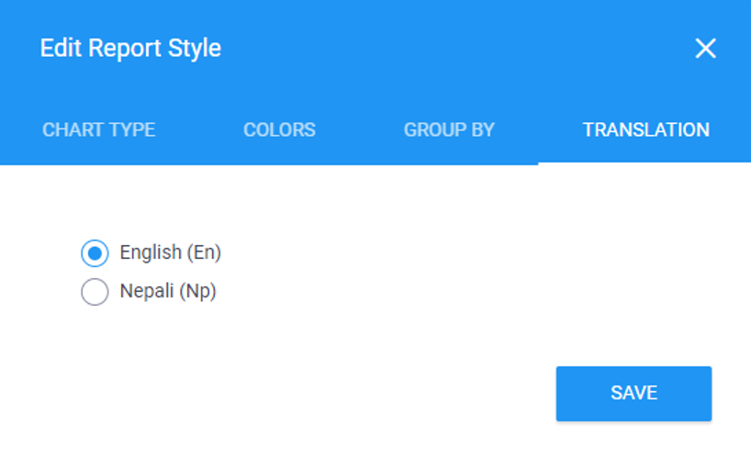Go to the Group By tab
The height and width of the screenshot is (459, 751).
[x=449, y=129]
